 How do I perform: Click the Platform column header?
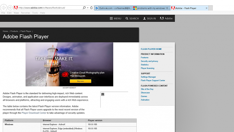pyautogui.click(x=22, y=120)
